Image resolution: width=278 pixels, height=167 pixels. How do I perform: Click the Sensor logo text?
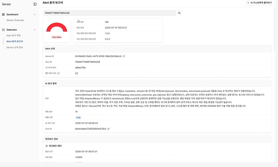point(6,4)
